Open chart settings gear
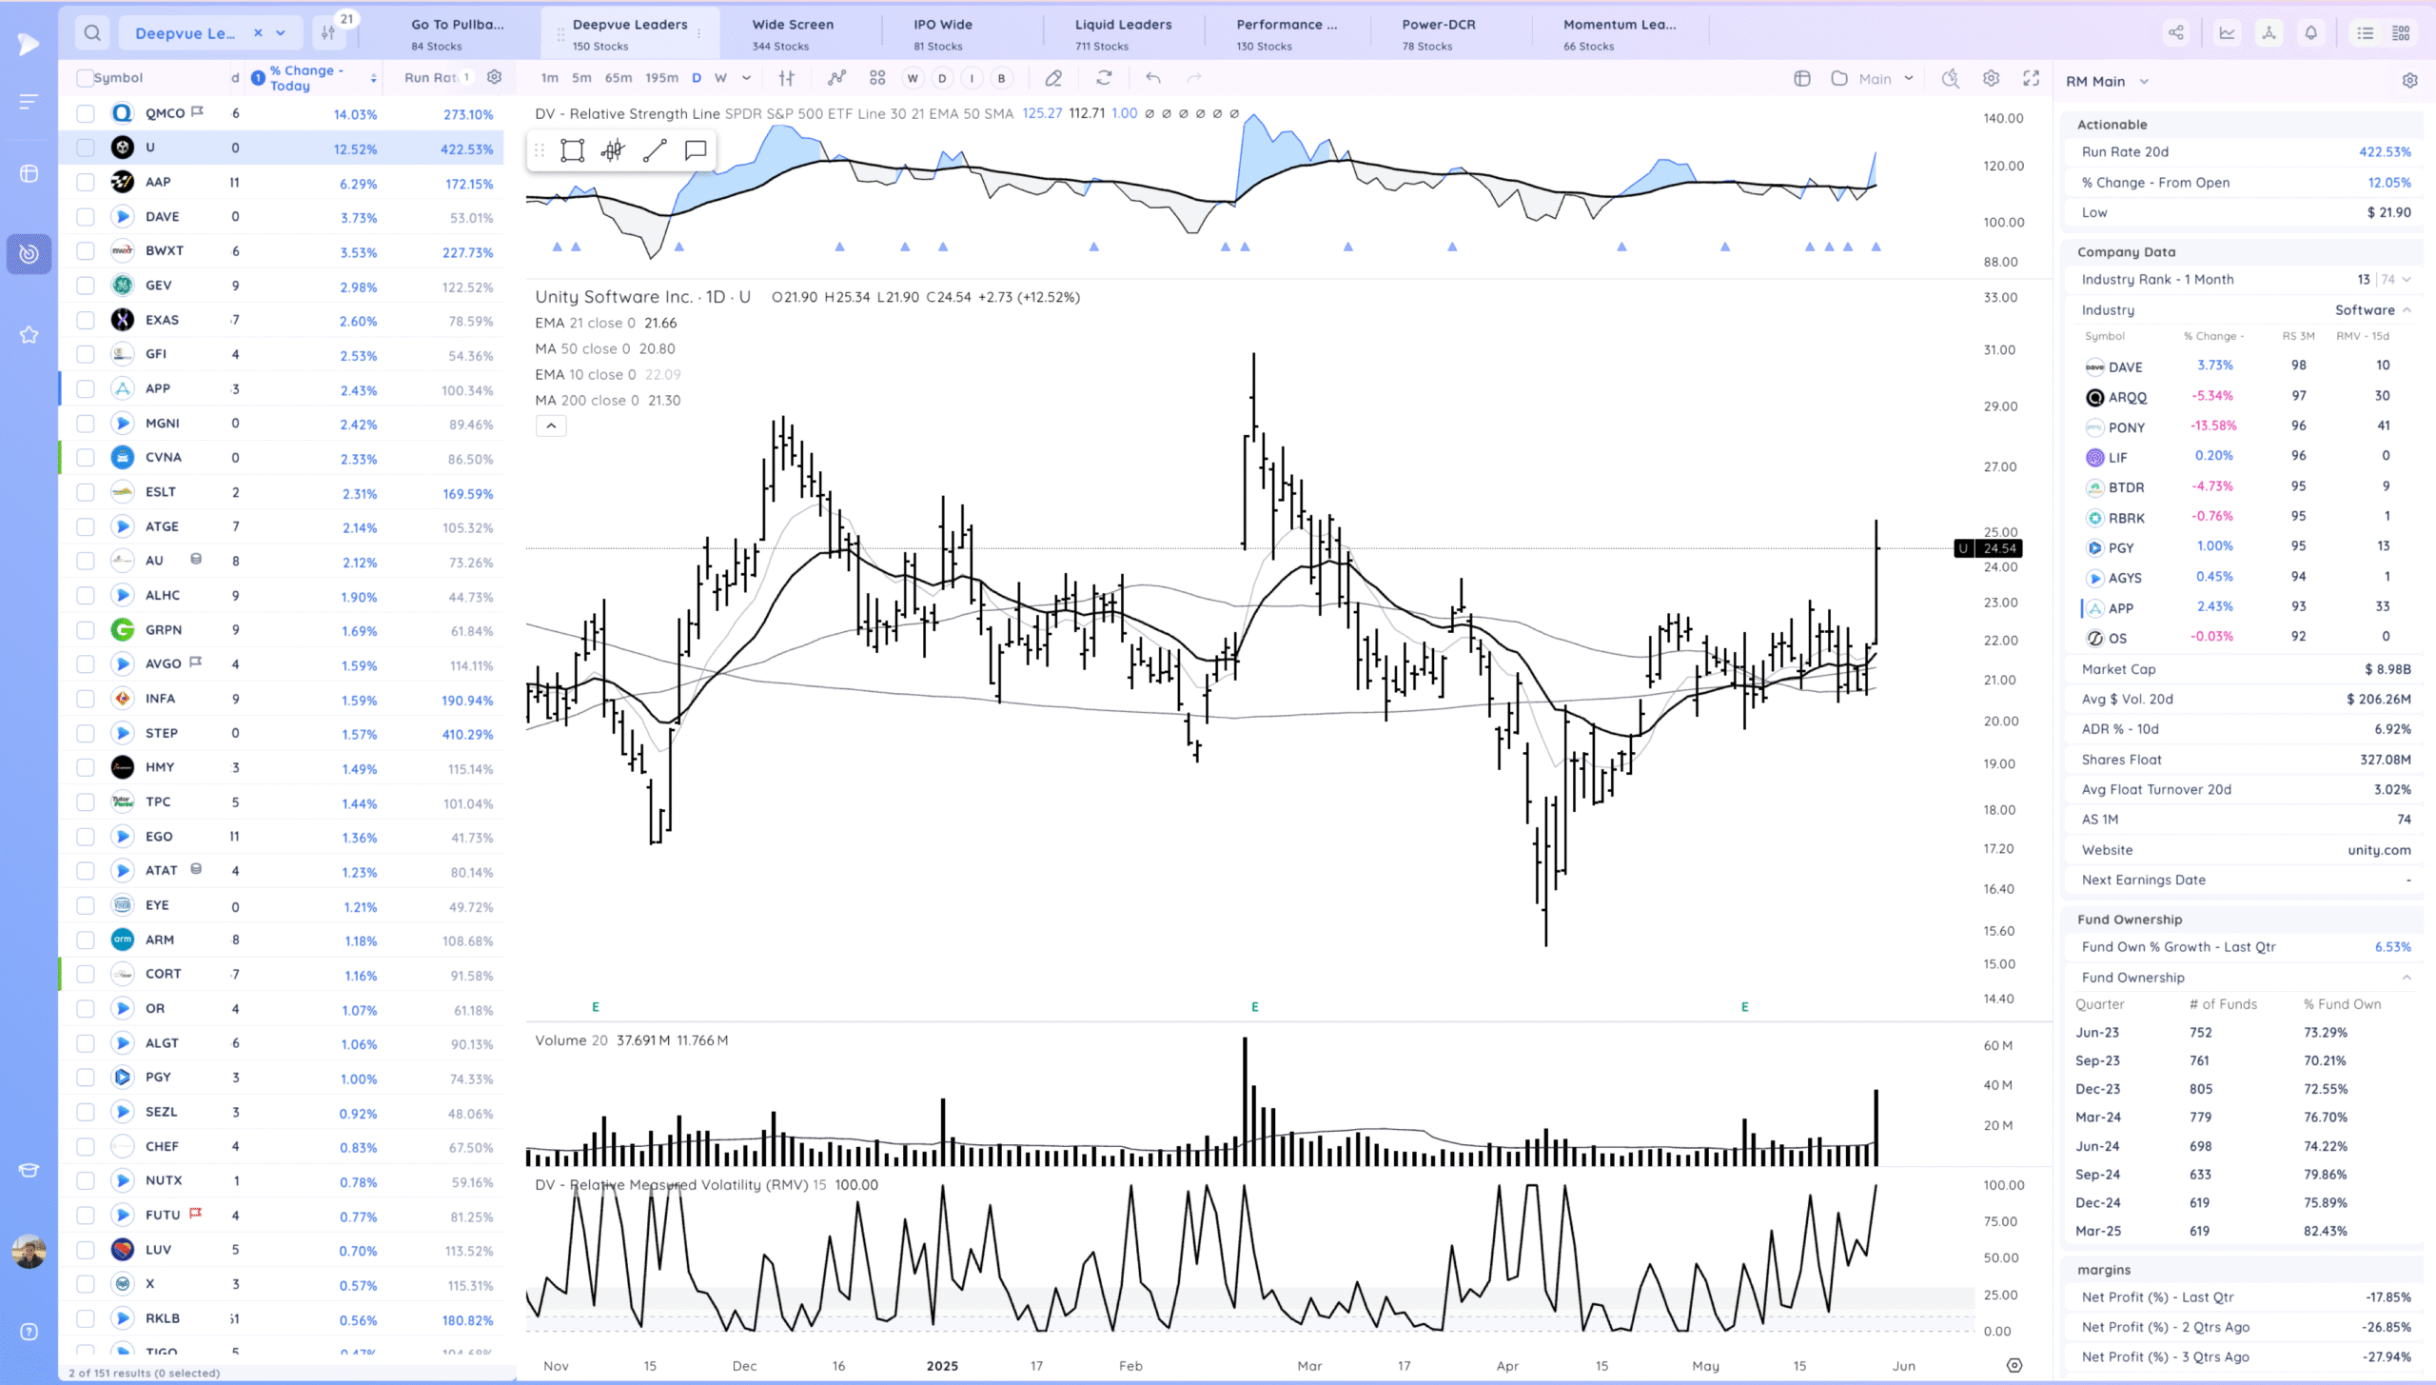The image size is (2436, 1385). point(1991,78)
